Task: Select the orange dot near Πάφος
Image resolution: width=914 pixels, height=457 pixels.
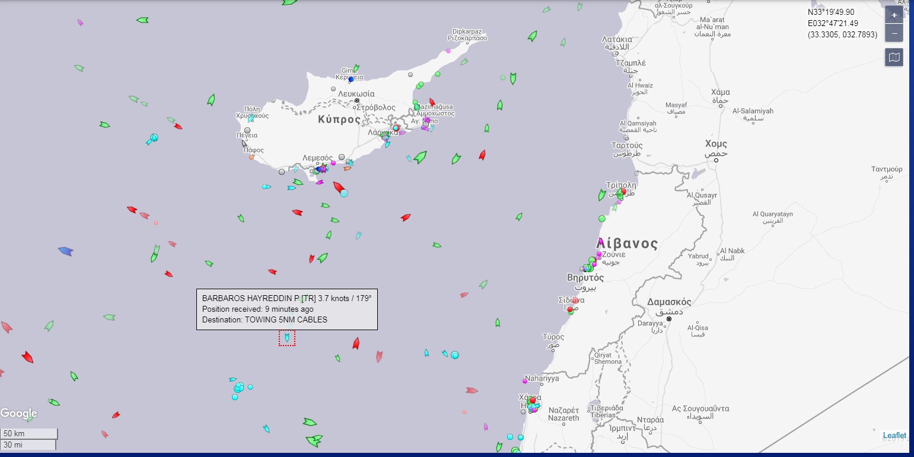Action: [251, 157]
